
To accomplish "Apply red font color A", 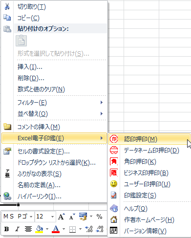I will tap(56, 229).
